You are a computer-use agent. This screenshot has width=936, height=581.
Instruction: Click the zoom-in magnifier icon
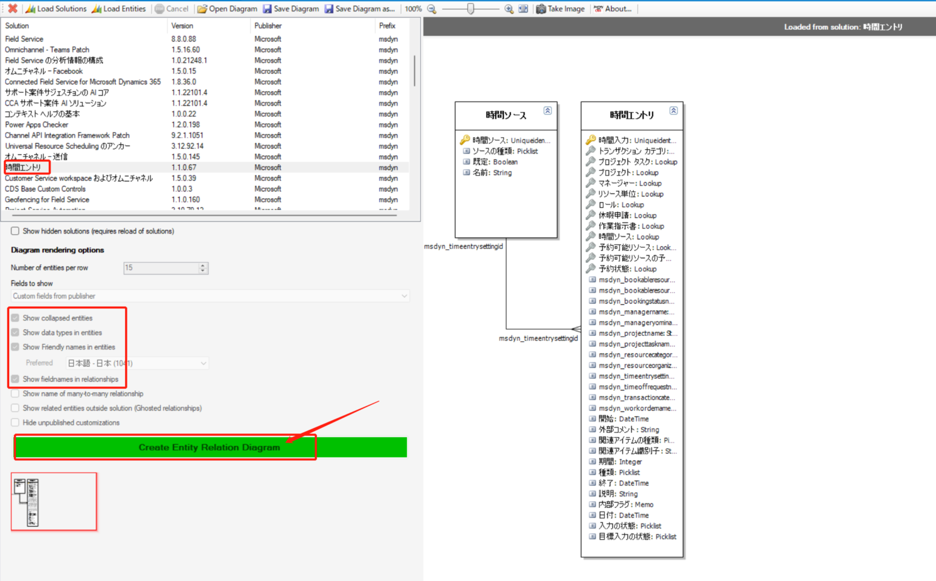508,9
